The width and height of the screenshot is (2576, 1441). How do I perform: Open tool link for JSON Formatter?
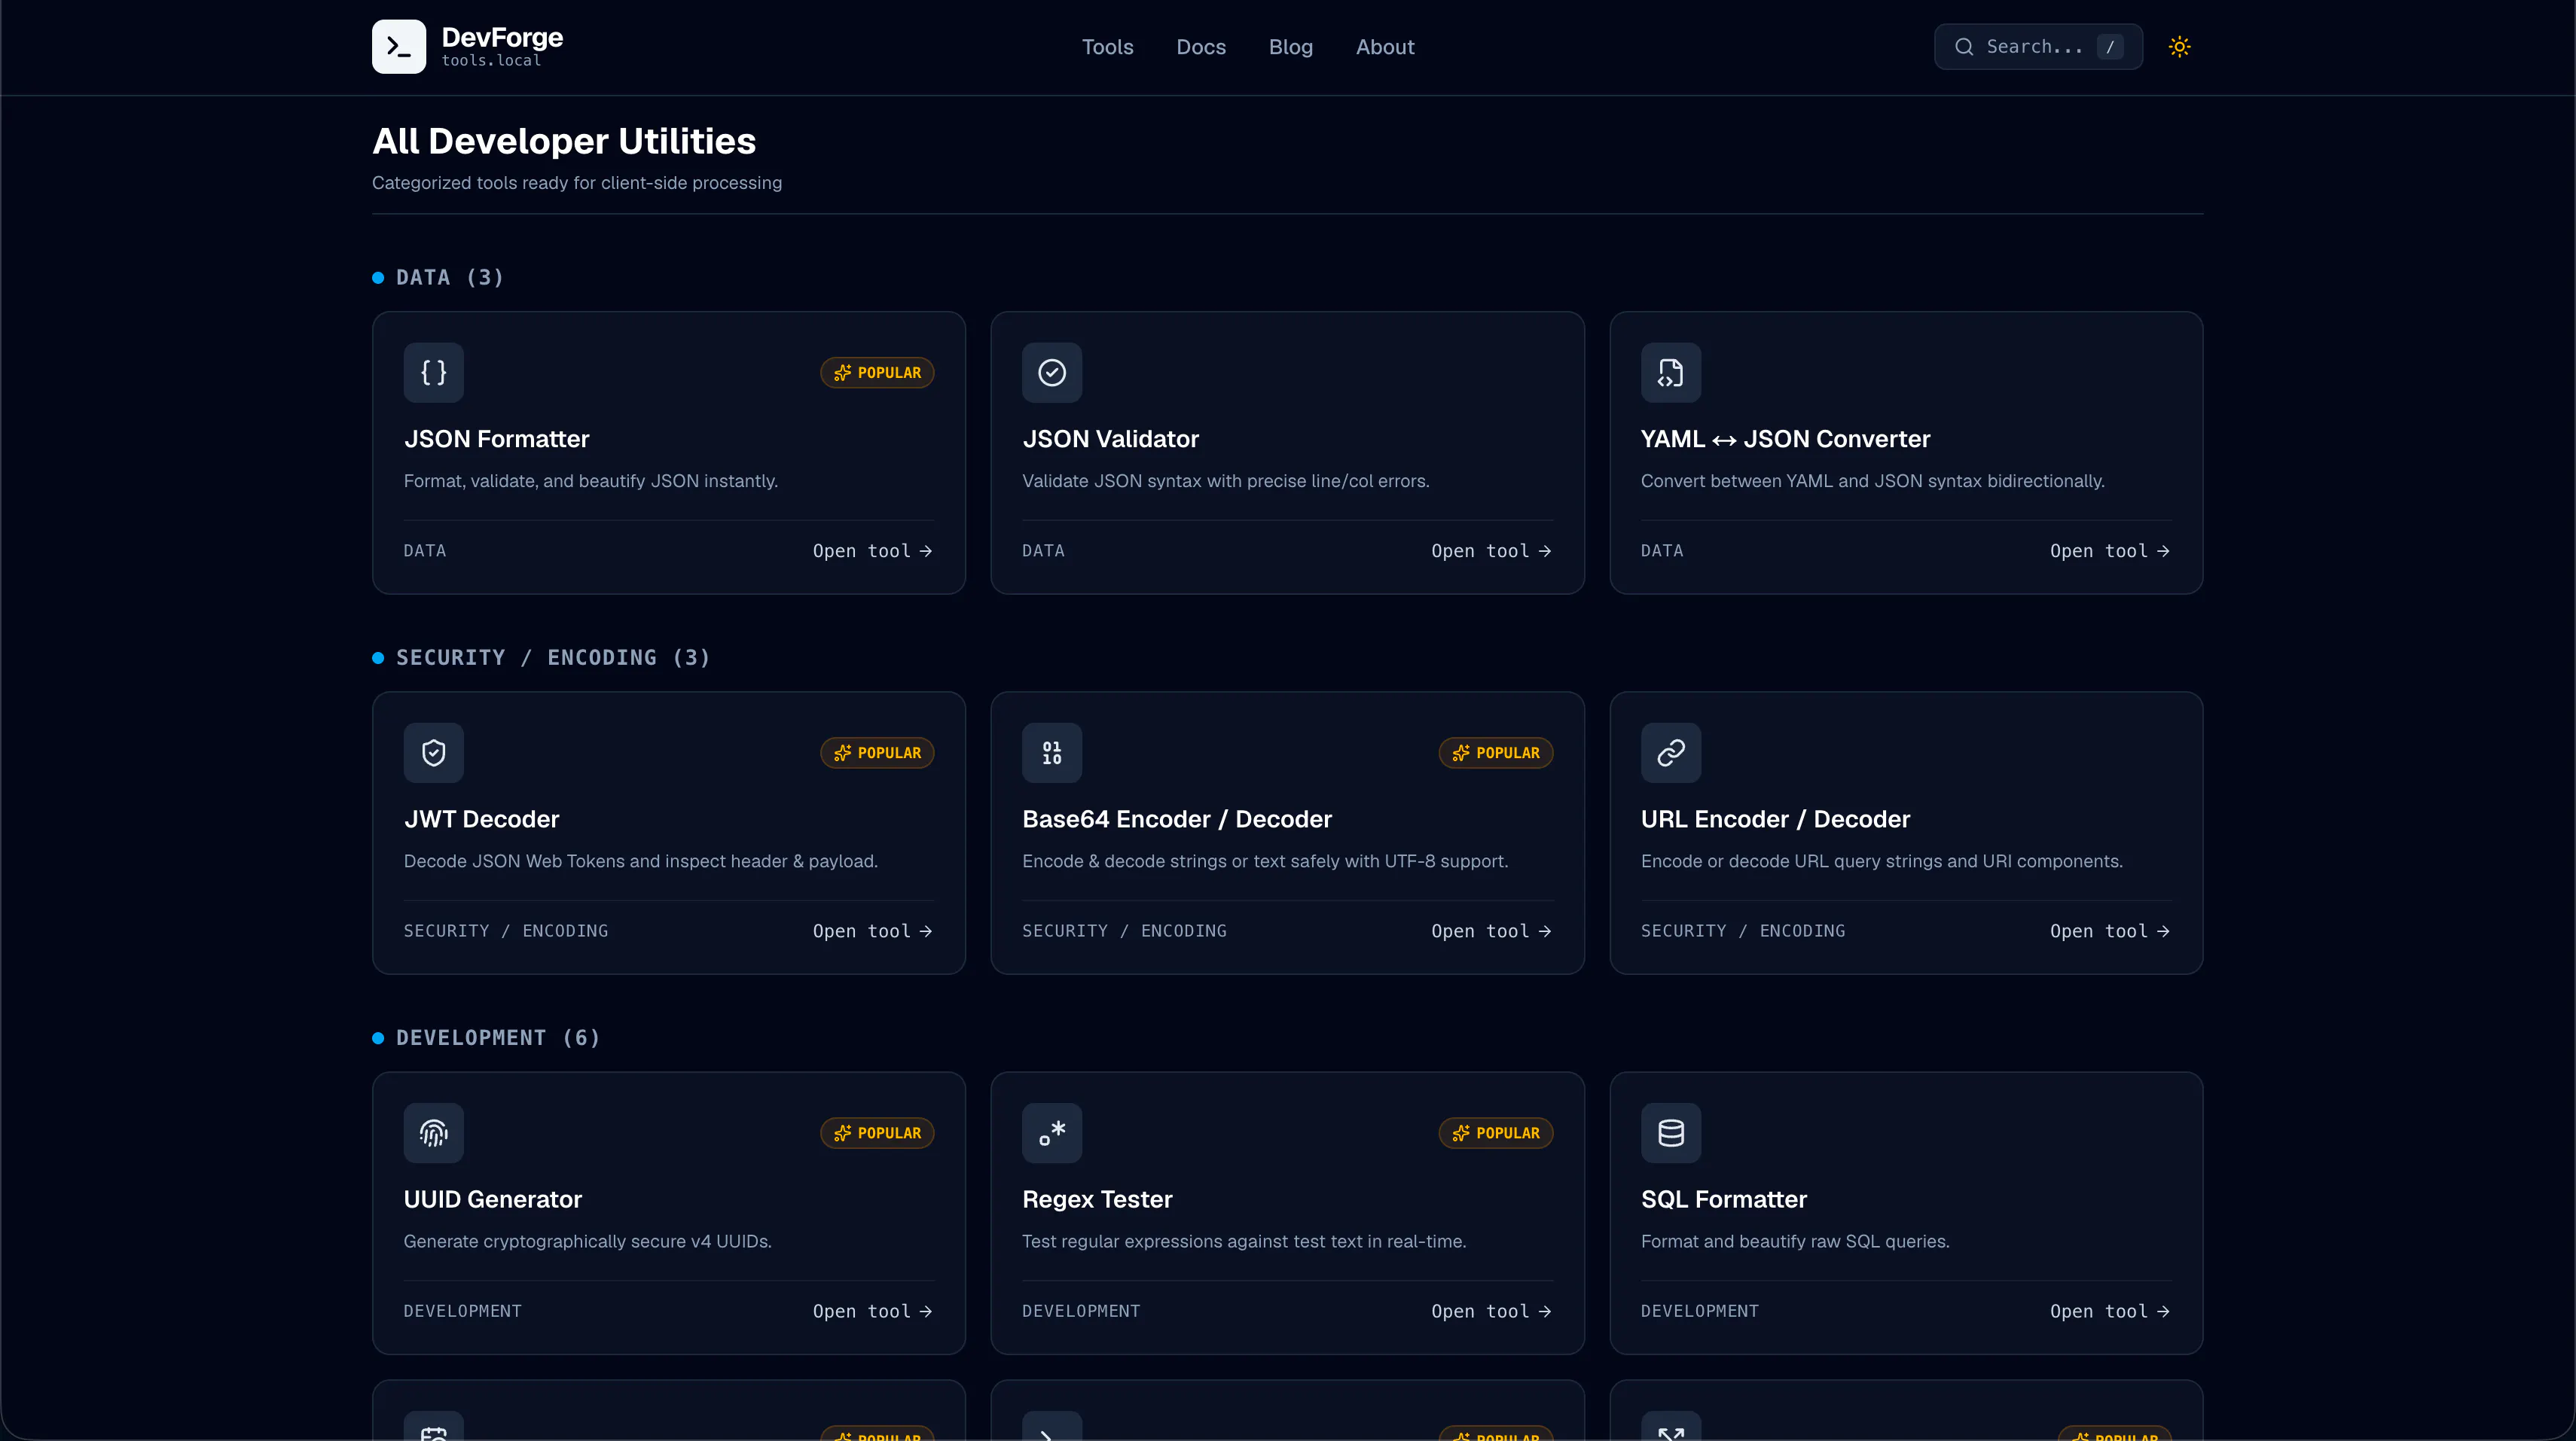click(x=872, y=550)
